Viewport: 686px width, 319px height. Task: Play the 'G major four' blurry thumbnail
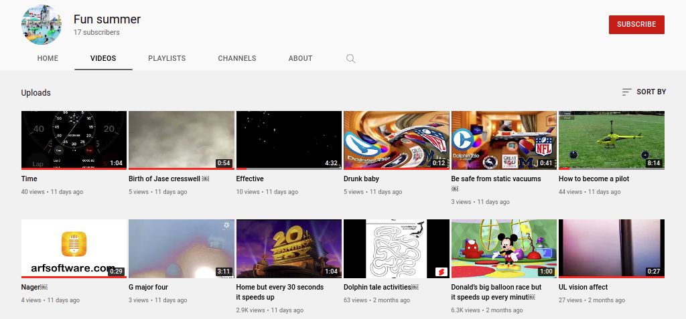pyautogui.click(x=182, y=249)
